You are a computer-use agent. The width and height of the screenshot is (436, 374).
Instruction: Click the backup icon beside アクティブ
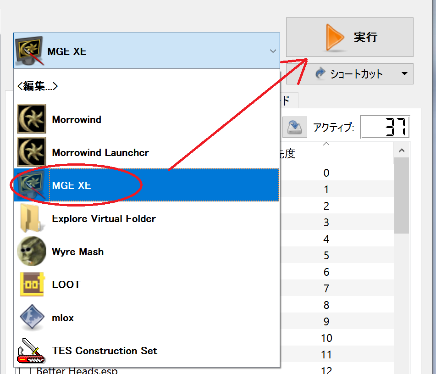(294, 127)
